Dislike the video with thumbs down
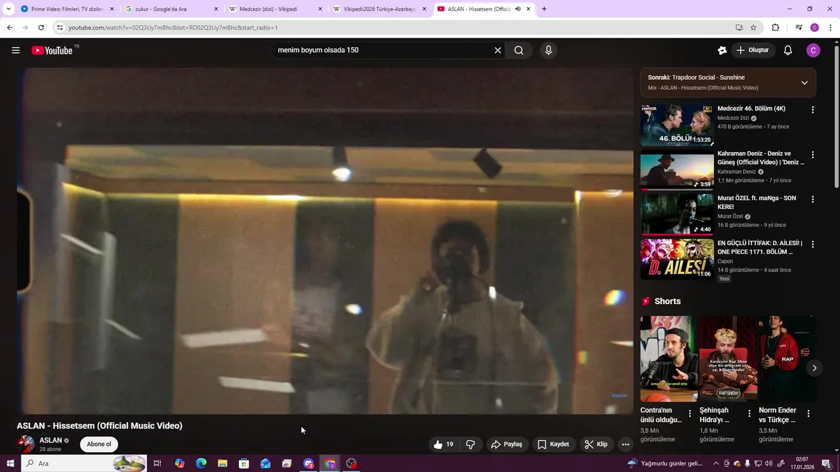Image resolution: width=840 pixels, height=472 pixels. [471, 444]
